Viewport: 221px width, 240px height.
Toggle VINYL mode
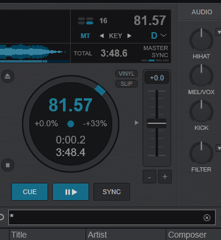point(127,74)
